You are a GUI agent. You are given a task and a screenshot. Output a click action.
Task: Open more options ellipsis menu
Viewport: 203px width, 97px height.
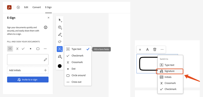pos(162,50)
